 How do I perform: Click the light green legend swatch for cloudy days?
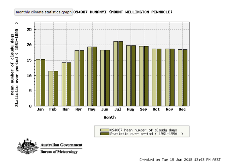pos(105,130)
